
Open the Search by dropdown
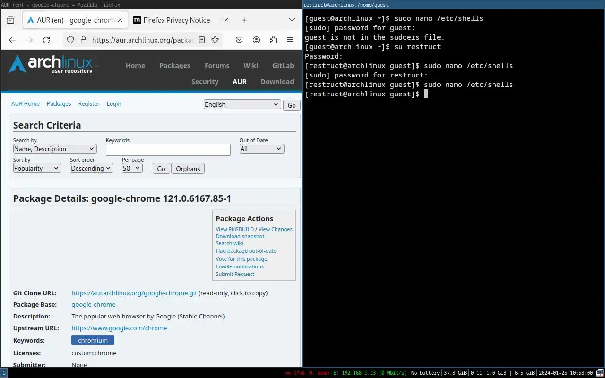(55, 149)
